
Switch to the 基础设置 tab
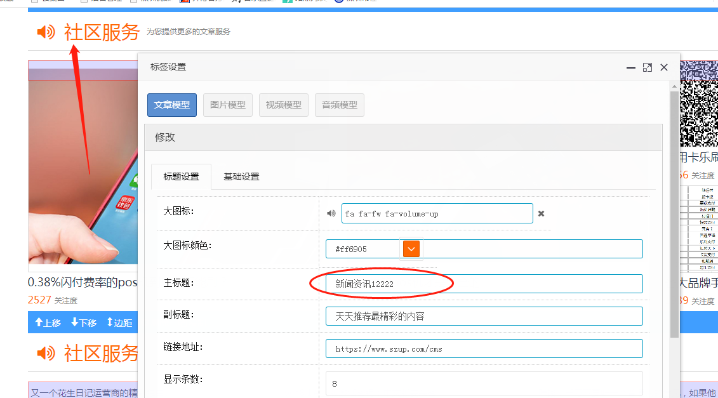coord(241,176)
